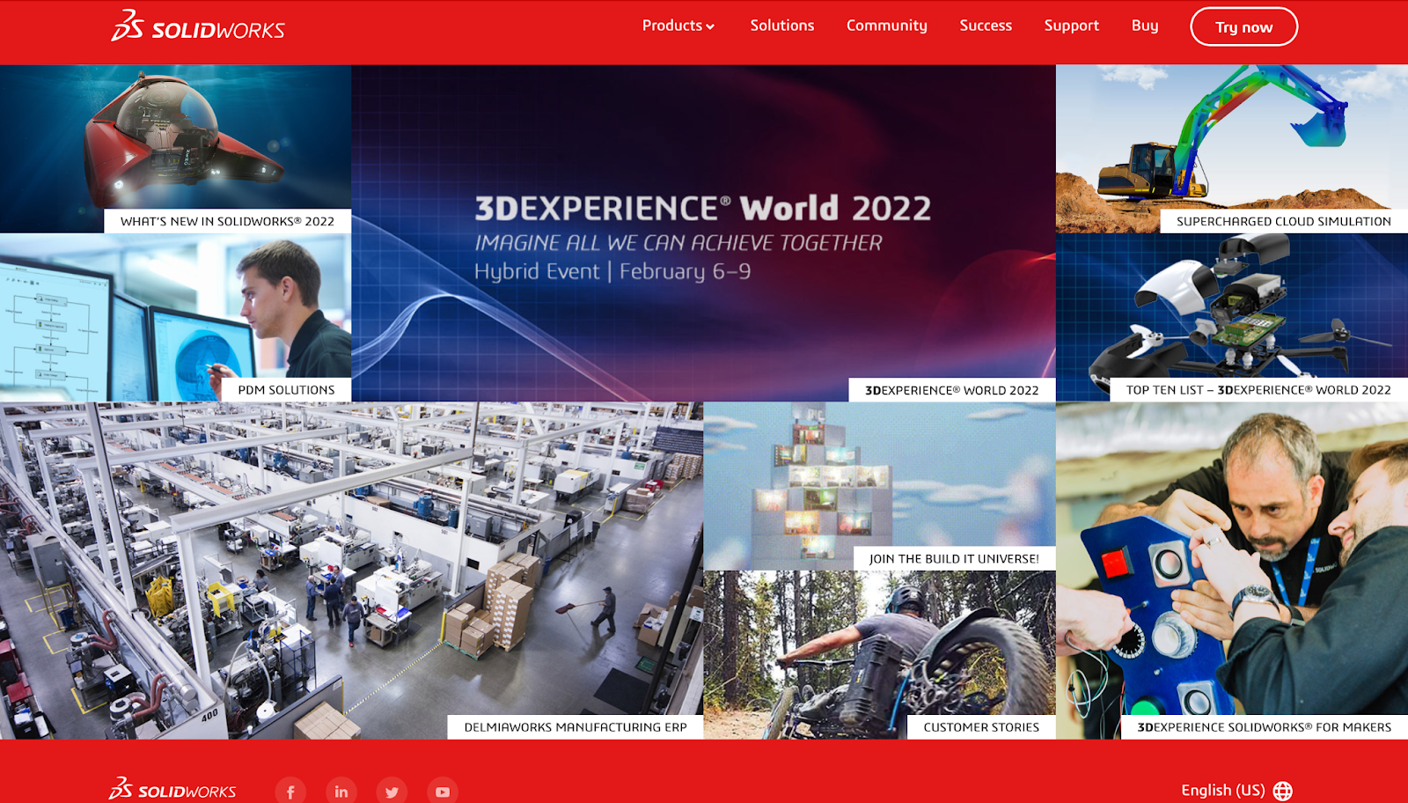Open 3DEXPERIENCE SOLIDWORKS for Makers tile
The height and width of the screenshot is (803, 1408).
coord(1232,571)
